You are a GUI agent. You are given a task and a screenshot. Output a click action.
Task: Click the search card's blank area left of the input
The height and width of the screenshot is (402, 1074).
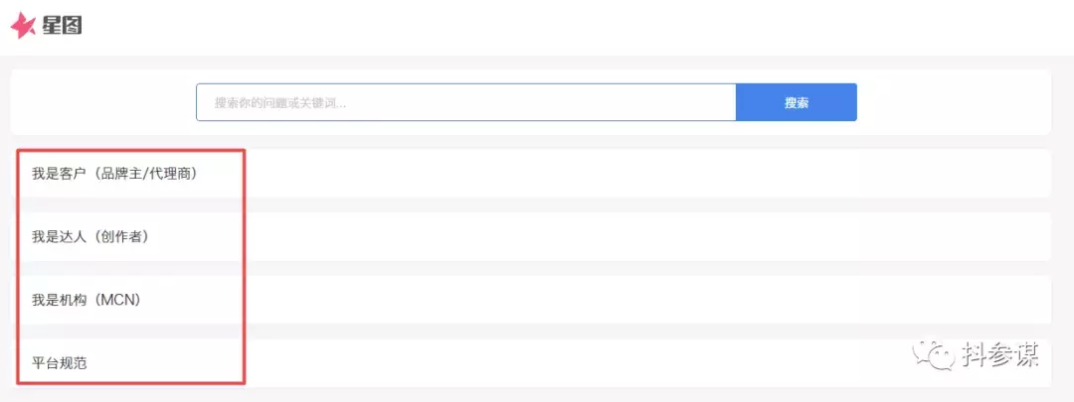coord(102,102)
